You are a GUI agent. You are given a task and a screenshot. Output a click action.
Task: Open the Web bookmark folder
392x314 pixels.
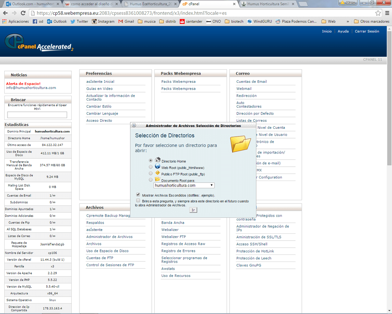[329, 21]
